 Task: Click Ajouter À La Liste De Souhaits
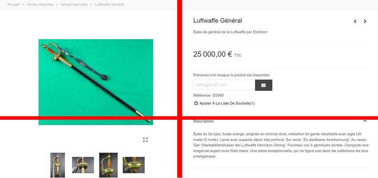coord(227,103)
